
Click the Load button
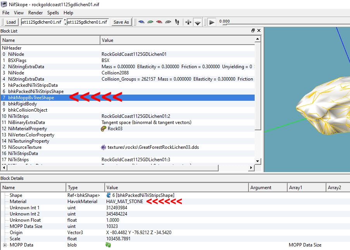click(11, 22)
